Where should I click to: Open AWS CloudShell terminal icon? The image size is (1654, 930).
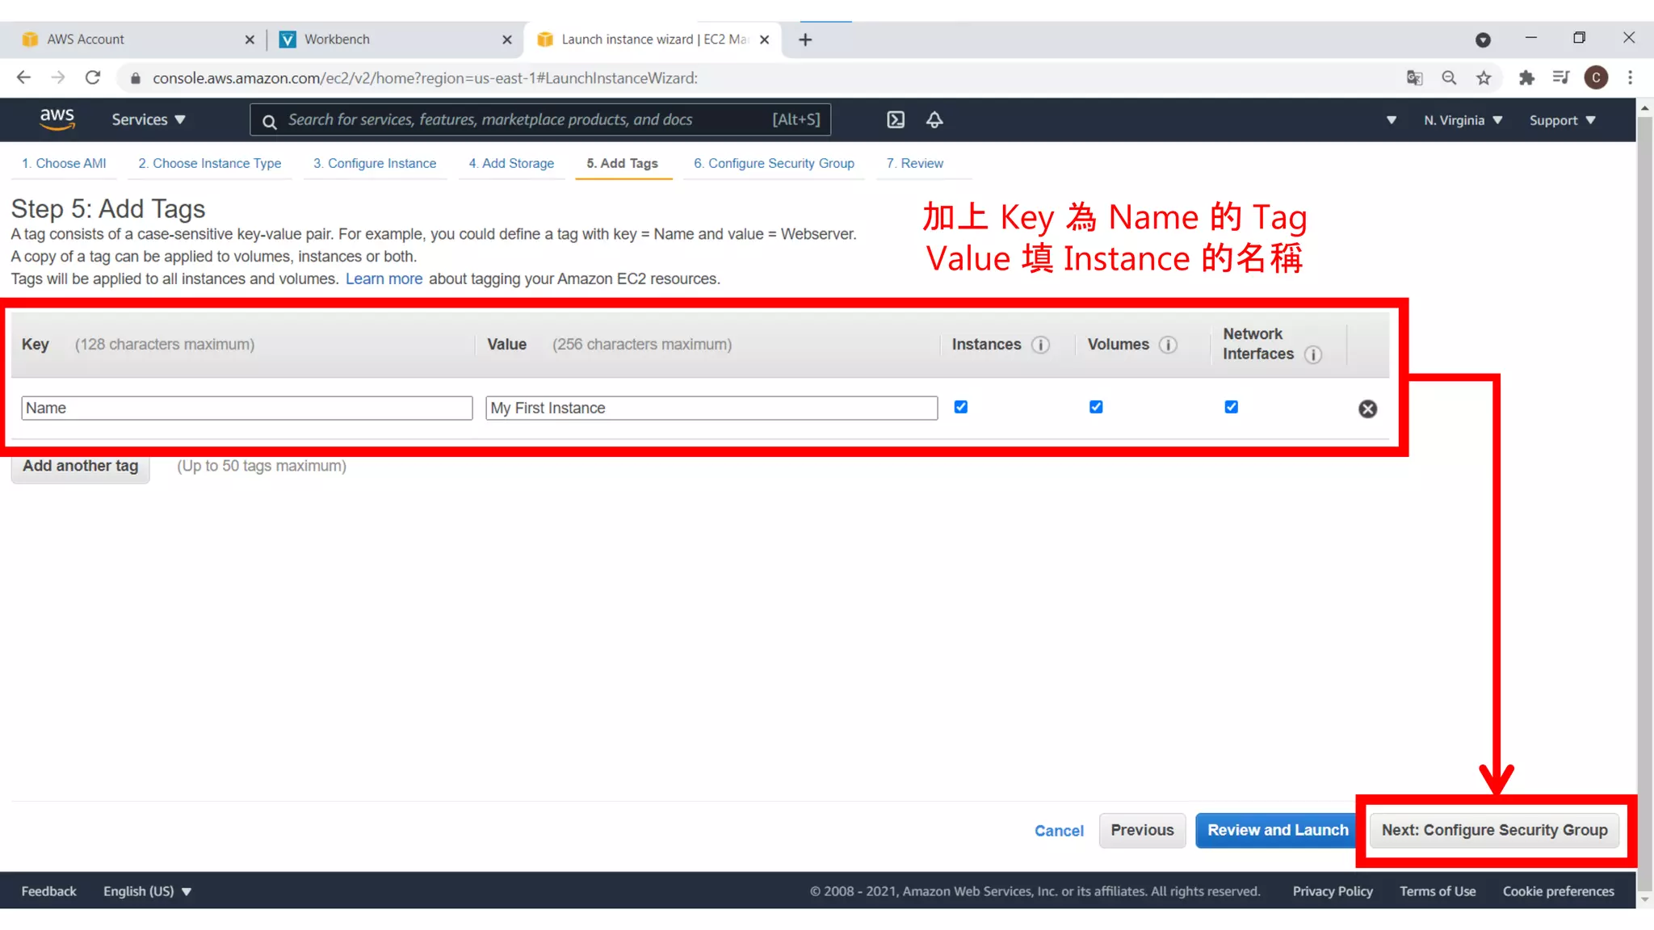coord(896,120)
